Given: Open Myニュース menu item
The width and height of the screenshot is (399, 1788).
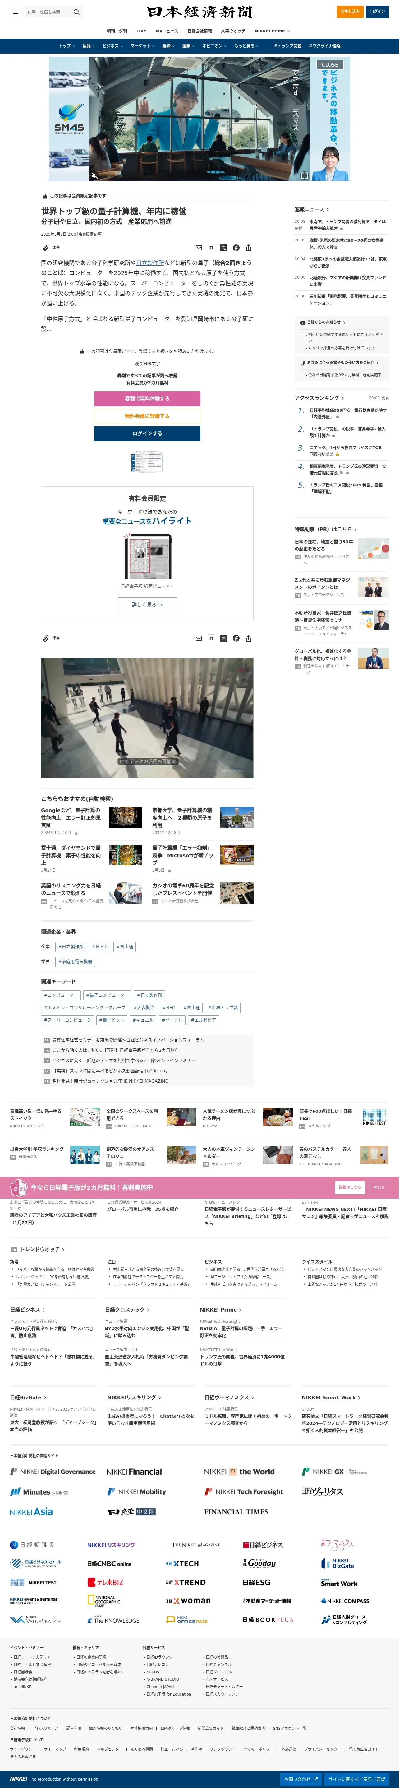Looking at the screenshot, I should [167, 30].
